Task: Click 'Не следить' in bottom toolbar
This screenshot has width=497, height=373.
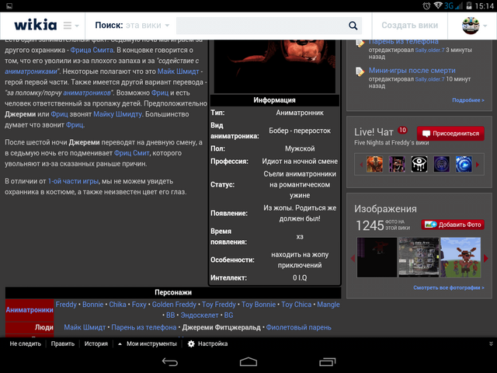Action: (26, 343)
